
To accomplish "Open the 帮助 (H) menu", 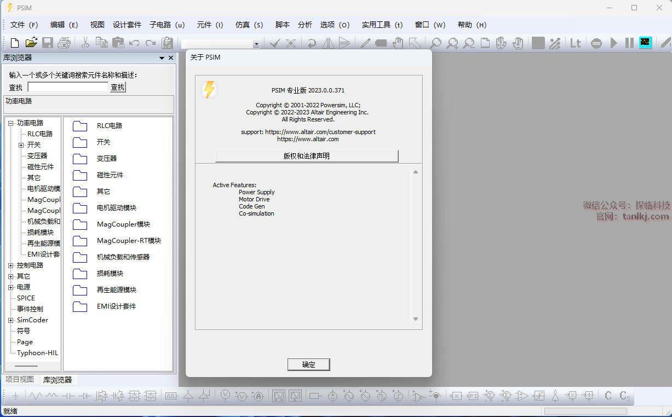I will 472,25.
